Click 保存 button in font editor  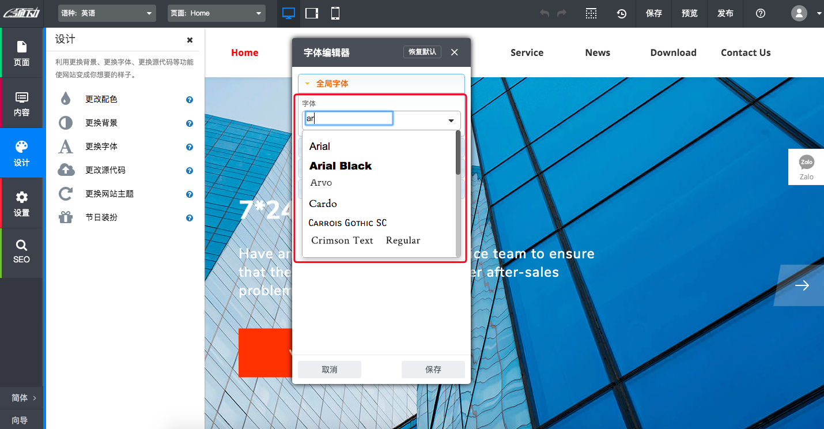(x=433, y=370)
